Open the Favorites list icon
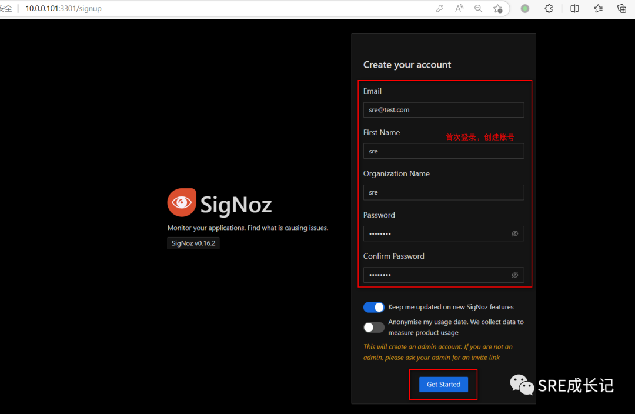This screenshot has height=414, width=635. tap(598, 8)
